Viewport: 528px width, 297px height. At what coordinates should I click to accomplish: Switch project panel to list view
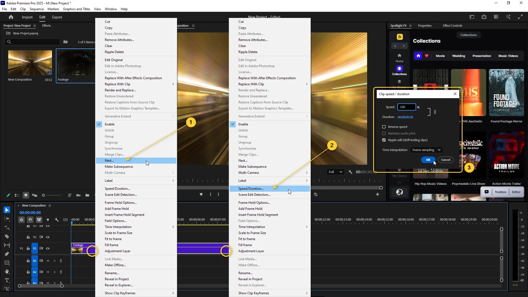tap(17, 195)
